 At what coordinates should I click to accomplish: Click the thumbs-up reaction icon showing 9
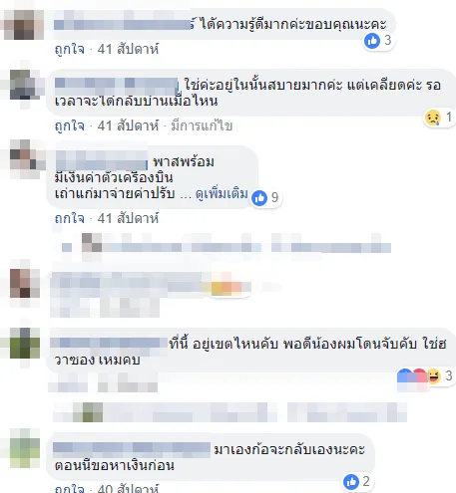259,198
